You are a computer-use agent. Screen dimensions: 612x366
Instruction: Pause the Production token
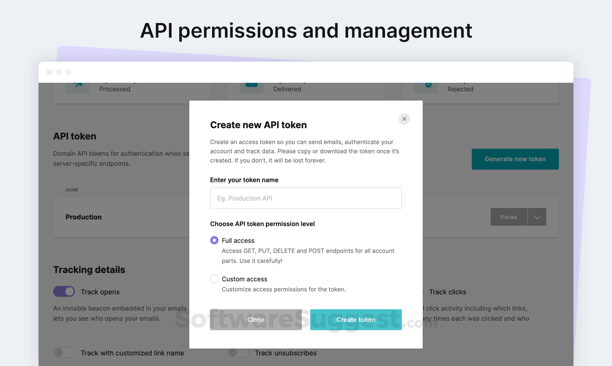tap(508, 217)
